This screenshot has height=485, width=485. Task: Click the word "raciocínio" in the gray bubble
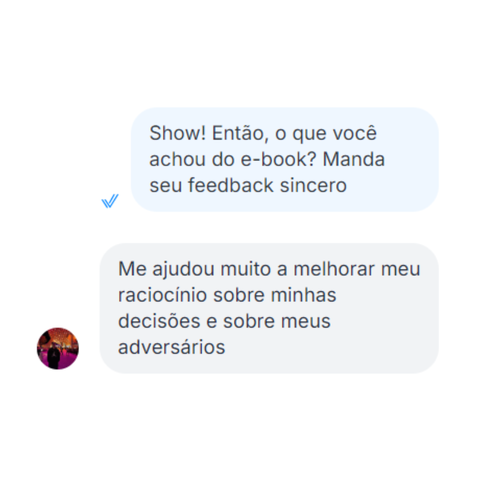[x=163, y=295]
